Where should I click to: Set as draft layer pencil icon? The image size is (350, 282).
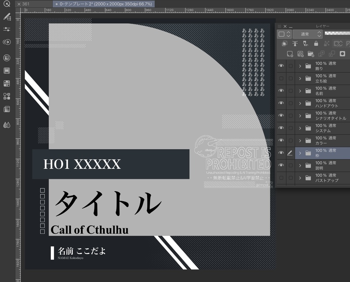(305, 43)
